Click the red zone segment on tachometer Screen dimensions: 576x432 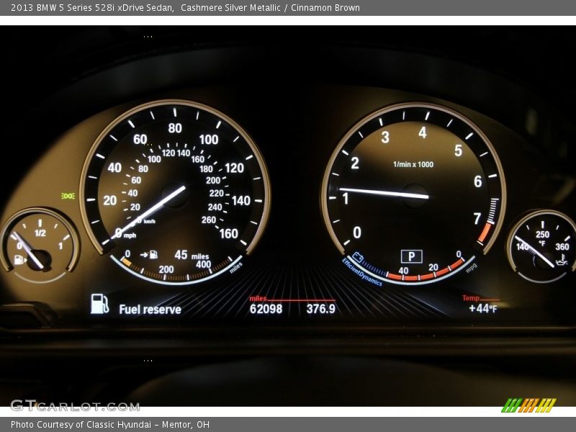485,233
